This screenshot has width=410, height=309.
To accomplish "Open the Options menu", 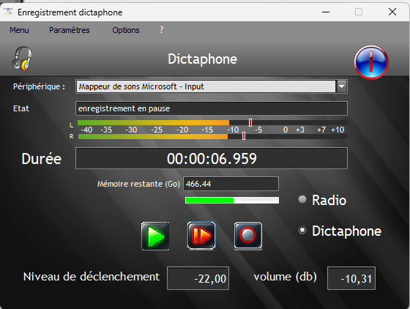I will coord(126,30).
